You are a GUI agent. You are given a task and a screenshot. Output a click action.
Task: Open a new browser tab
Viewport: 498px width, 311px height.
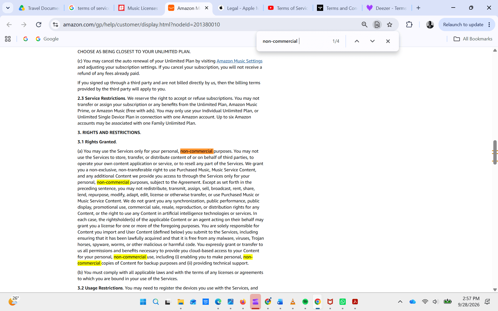[418, 8]
